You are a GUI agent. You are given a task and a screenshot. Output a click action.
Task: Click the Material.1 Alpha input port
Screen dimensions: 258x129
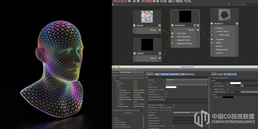tap(212, 43)
